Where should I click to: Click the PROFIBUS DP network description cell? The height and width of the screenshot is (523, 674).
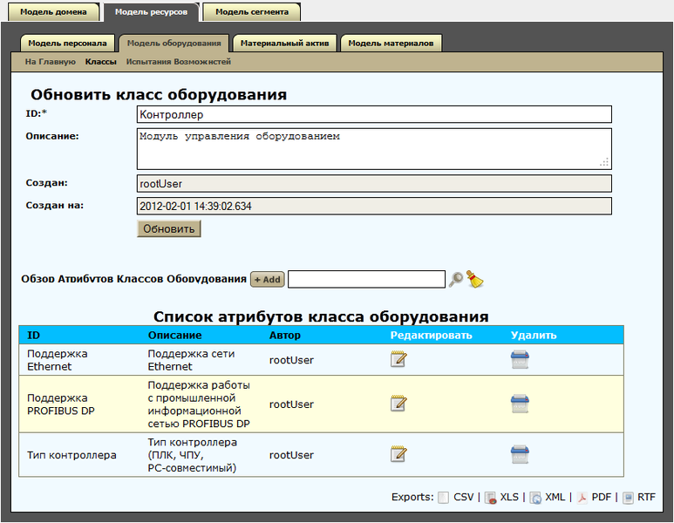pos(199,404)
